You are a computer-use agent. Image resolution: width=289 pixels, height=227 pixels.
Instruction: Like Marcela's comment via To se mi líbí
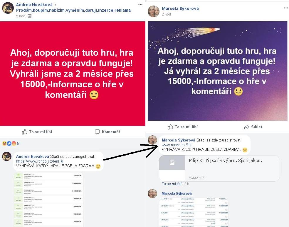click(172, 184)
